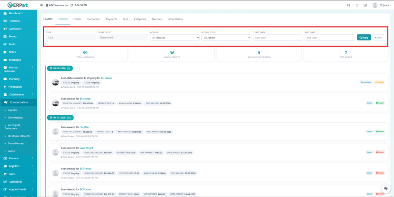
Task: Open the chat bubble widget
Action: (x=385, y=188)
